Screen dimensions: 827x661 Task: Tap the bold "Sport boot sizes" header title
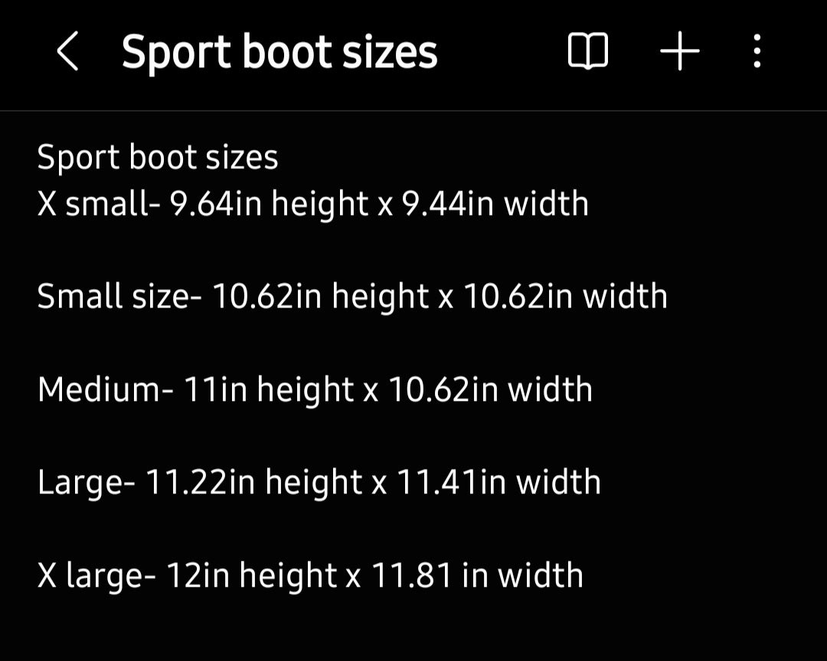click(279, 53)
